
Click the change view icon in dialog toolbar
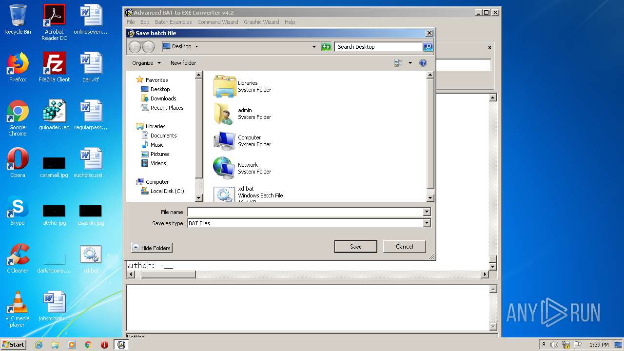(x=398, y=63)
